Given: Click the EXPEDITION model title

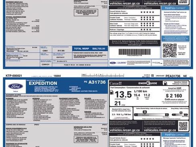Looking at the screenshot, I should coord(43,83).
